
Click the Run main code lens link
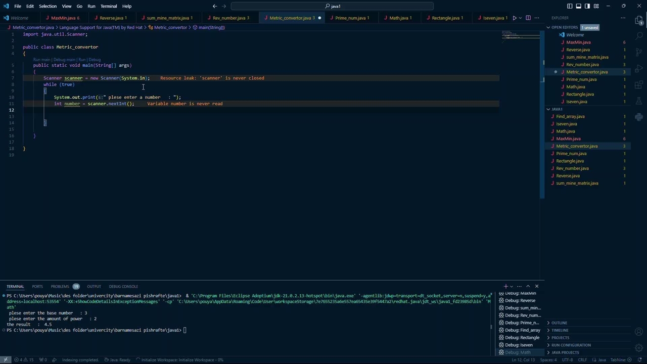41,60
